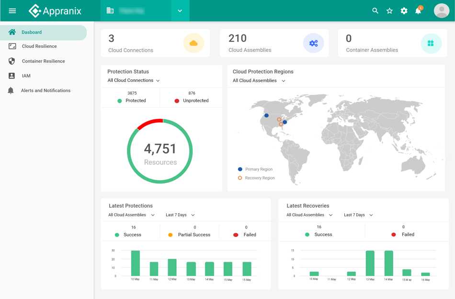Click the favorites star icon
The height and width of the screenshot is (299, 455).
389,10
